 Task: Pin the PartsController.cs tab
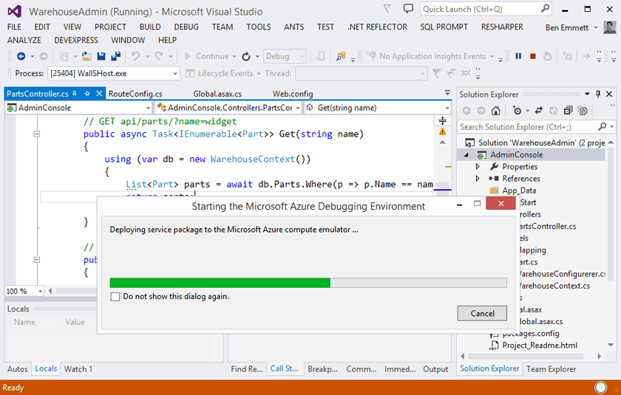point(86,94)
